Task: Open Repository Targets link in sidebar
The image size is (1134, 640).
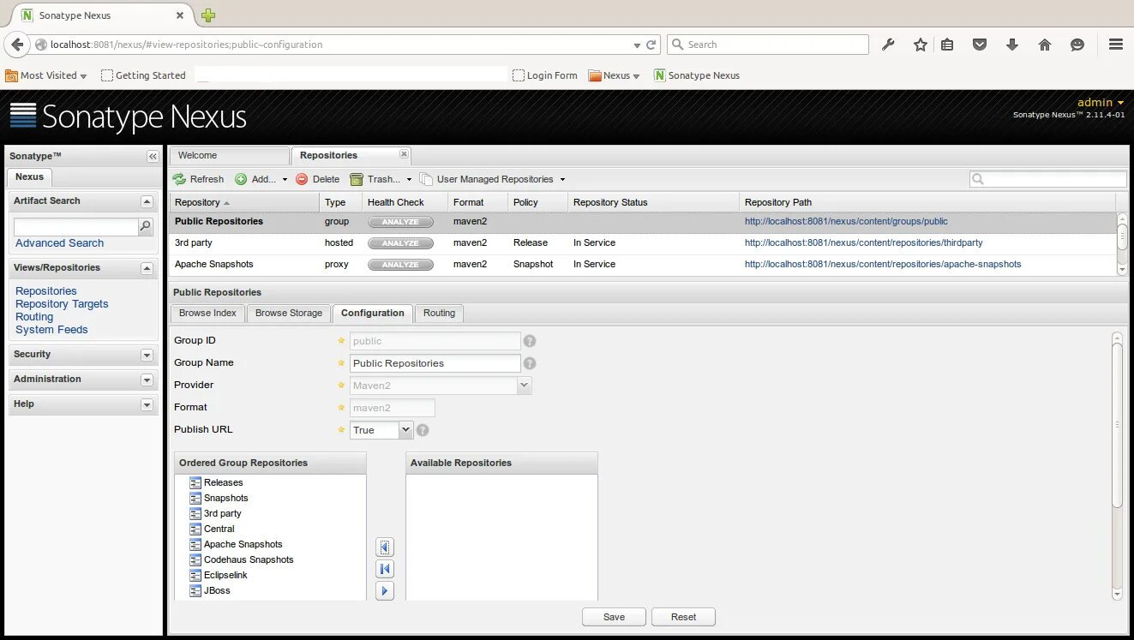Action: coord(62,304)
